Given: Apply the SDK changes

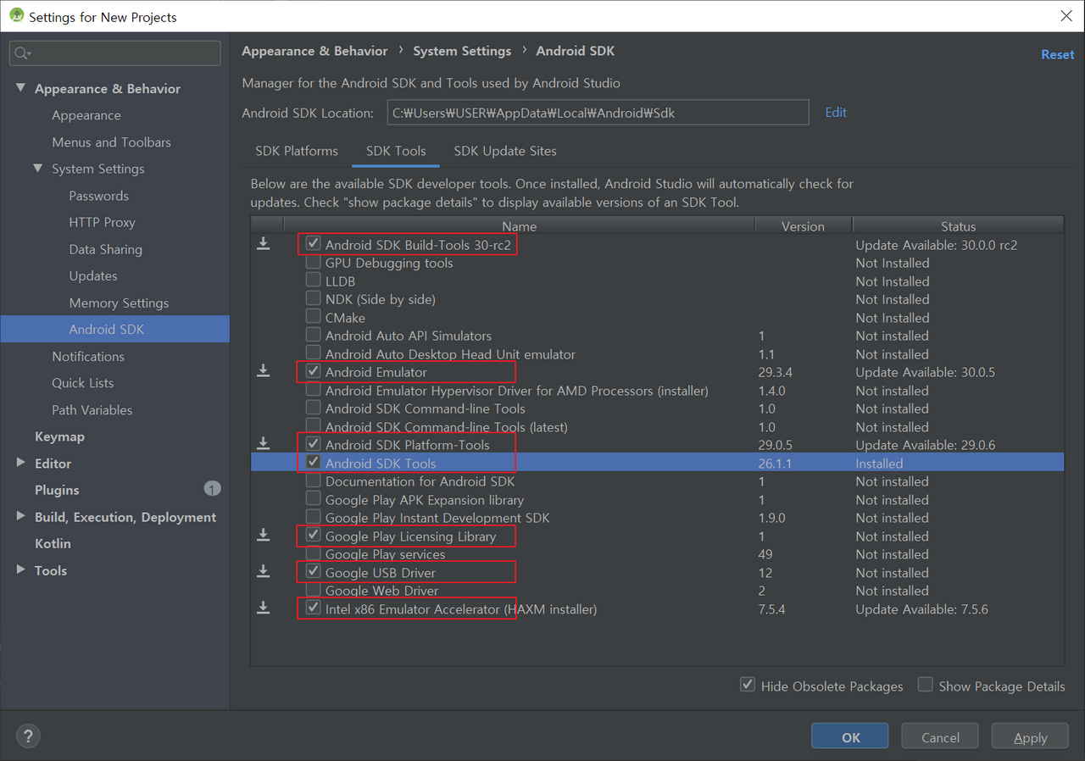Looking at the screenshot, I should (x=1030, y=736).
